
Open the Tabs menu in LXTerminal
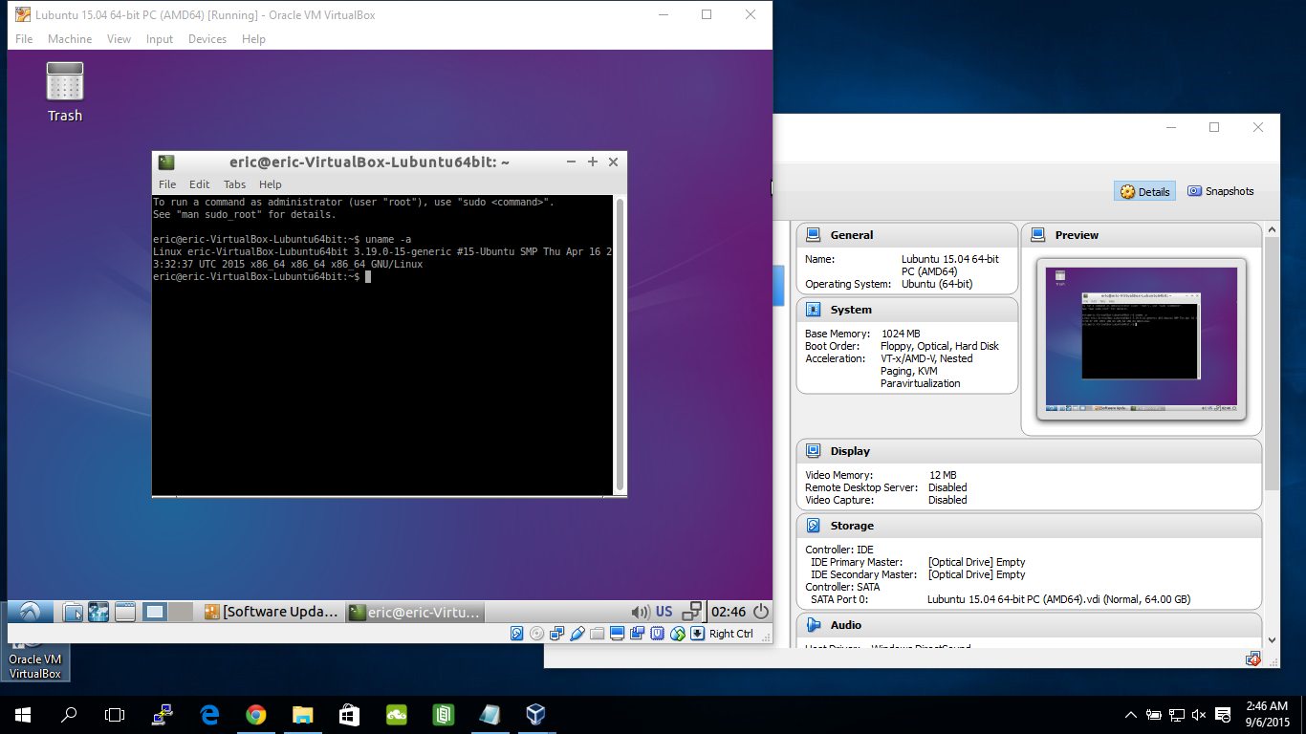(x=234, y=183)
